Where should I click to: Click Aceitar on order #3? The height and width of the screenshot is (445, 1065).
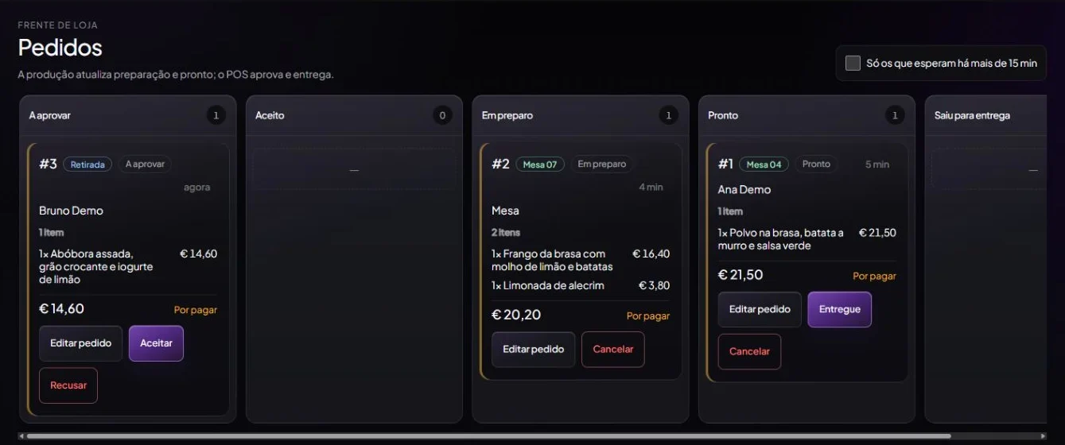(156, 343)
